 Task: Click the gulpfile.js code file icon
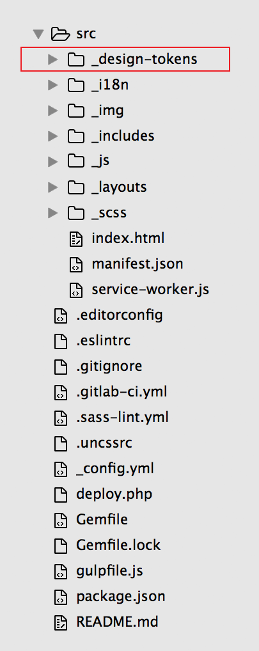tap(61, 571)
